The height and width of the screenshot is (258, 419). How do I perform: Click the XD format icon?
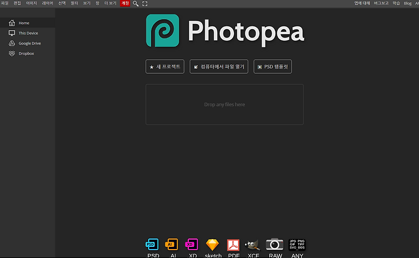click(192, 245)
